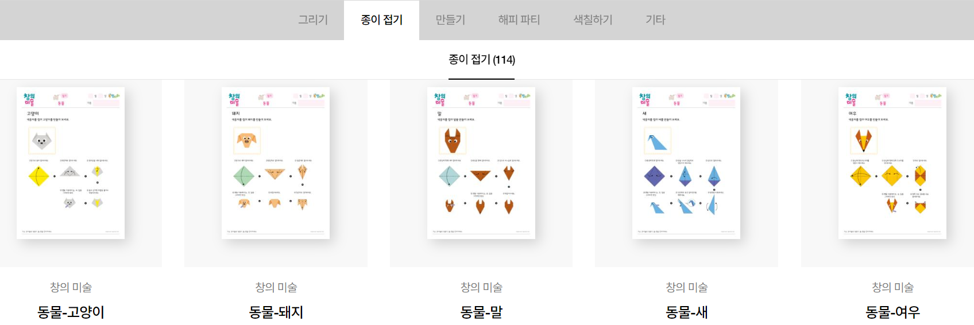Open the 해피 파티 tab
The height and width of the screenshot is (325, 974).
[519, 20]
